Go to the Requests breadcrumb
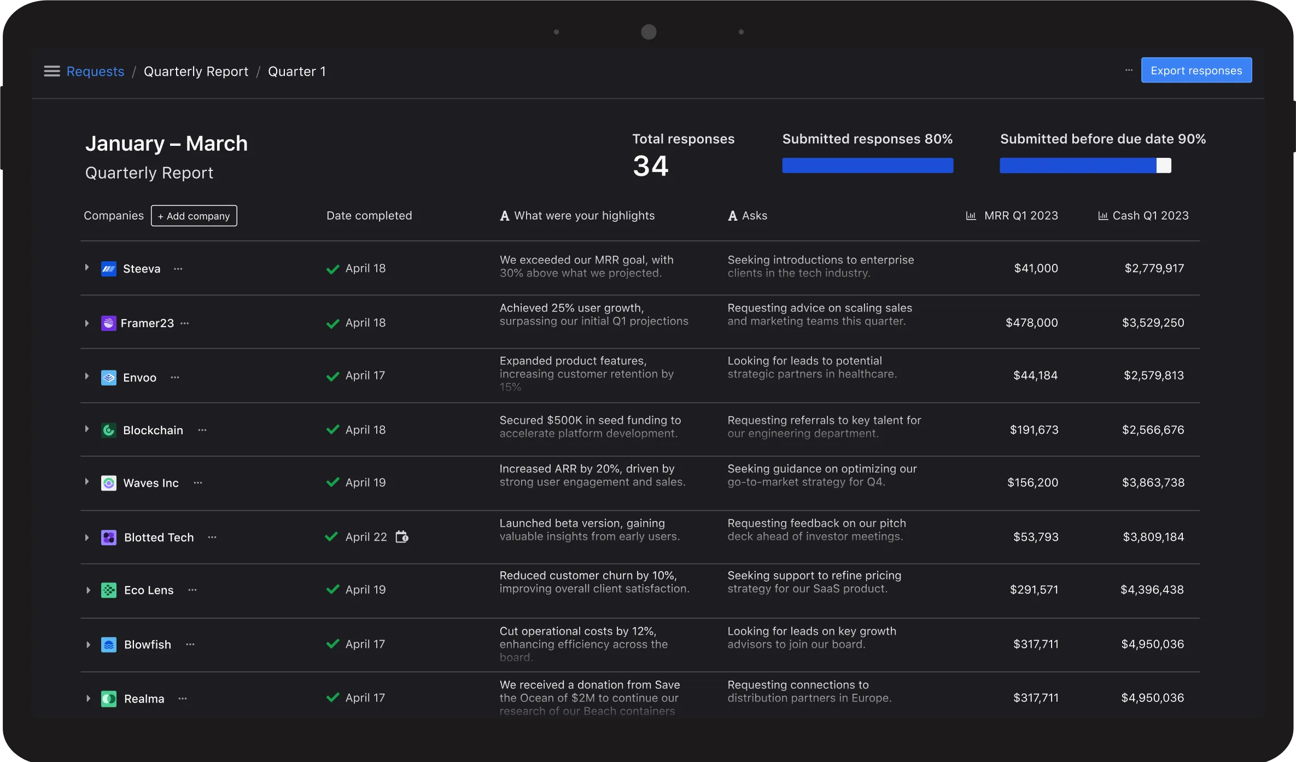This screenshot has width=1296, height=762. pos(95,72)
